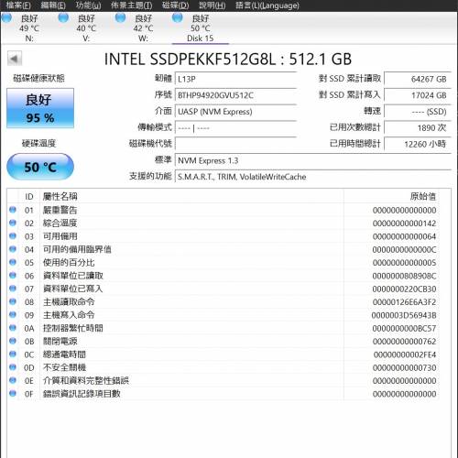The width and height of the screenshot is (458, 458).
Task: Click status icon of attribute 07 資料單位已寫入
Action: [x=13, y=289]
